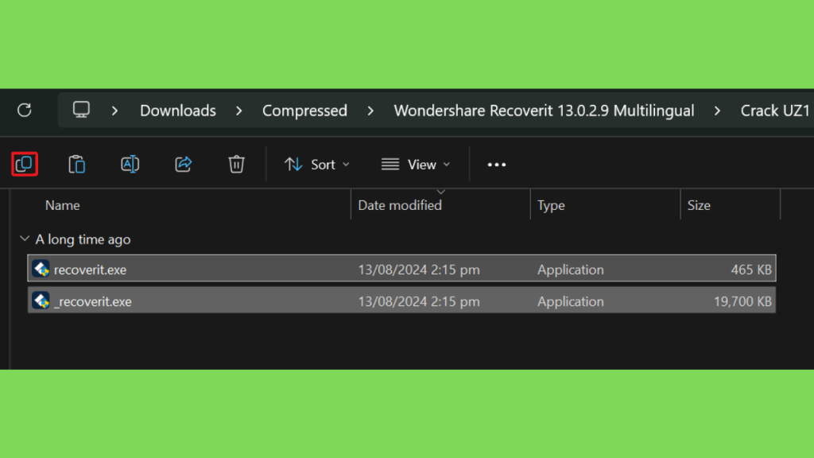Screen dimensions: 814x458
Task: Click the Delete trash icon
Action: tap(236, 164)
